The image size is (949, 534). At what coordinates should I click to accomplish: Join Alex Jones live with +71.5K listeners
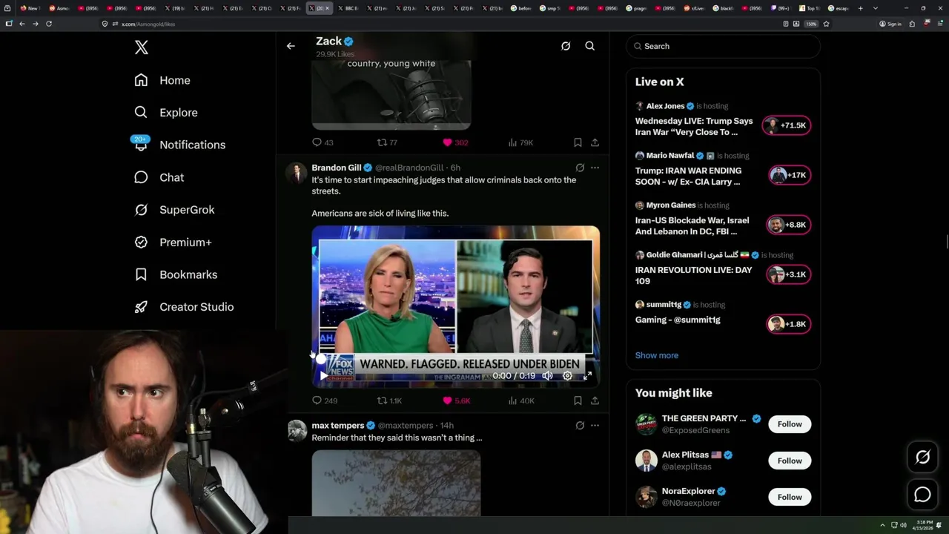tap(787, 125)
